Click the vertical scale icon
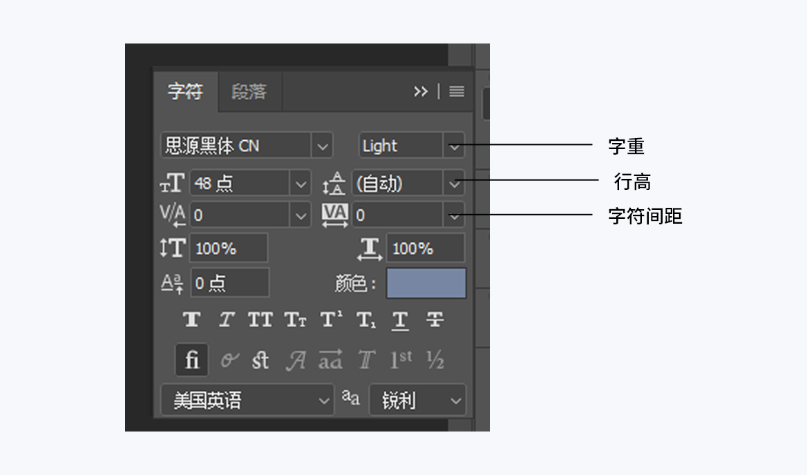 173,248
